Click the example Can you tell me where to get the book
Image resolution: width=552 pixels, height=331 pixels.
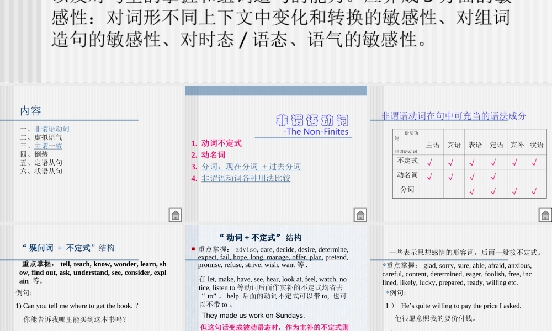click(x=77, y=306)
